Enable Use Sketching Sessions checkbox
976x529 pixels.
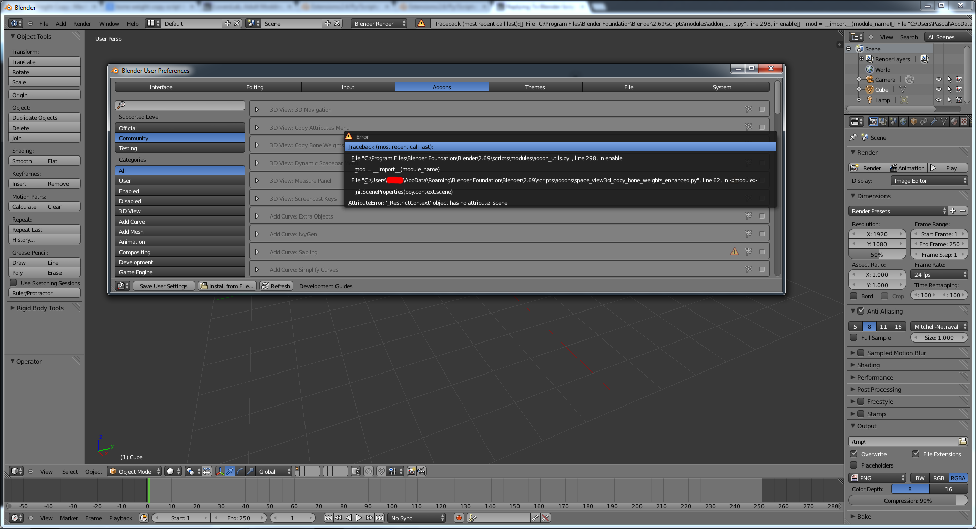click(13, 283)
